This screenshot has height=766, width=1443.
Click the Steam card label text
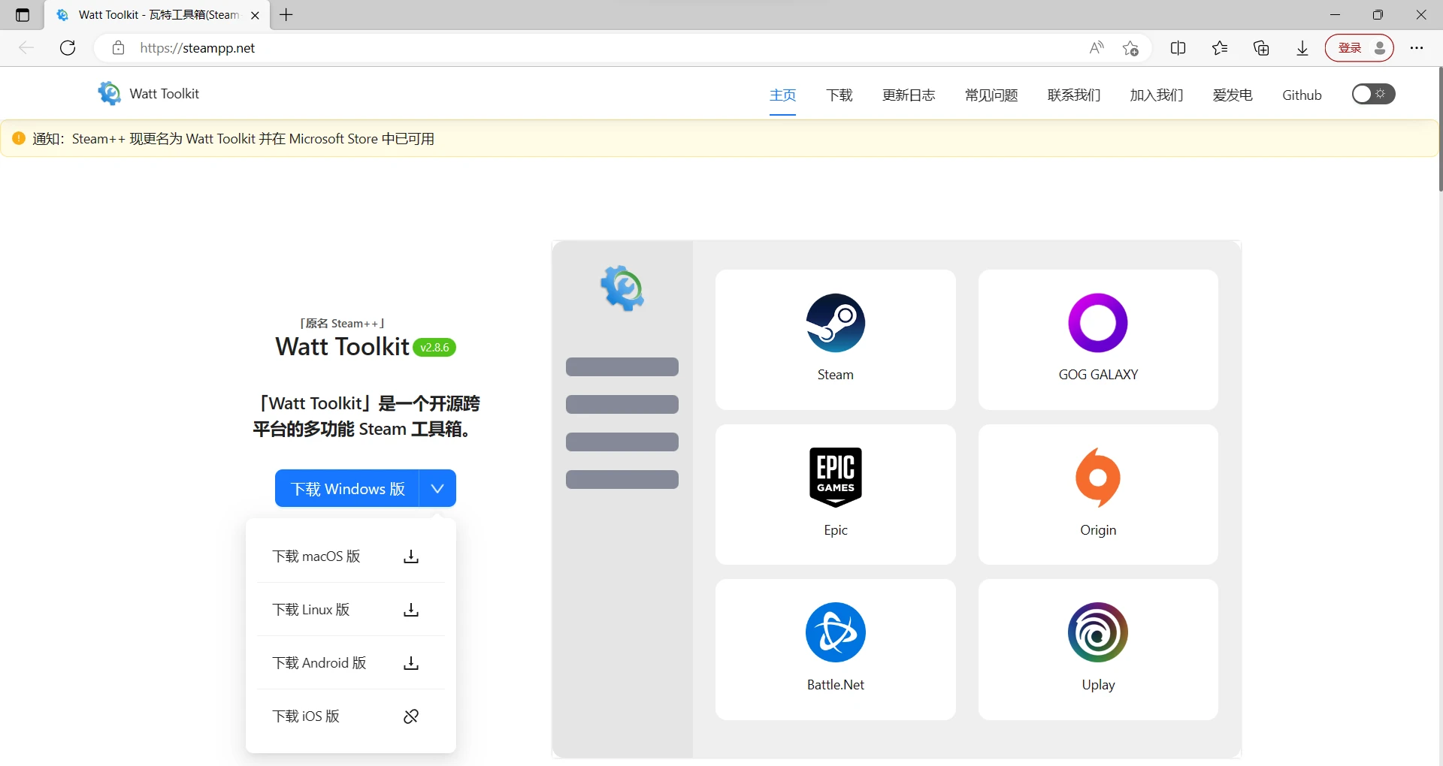point(835,375)
